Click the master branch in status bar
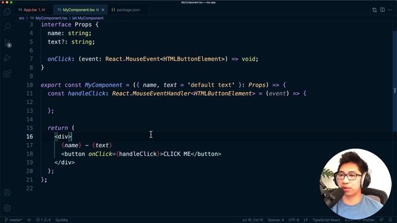 pos(14,220)
